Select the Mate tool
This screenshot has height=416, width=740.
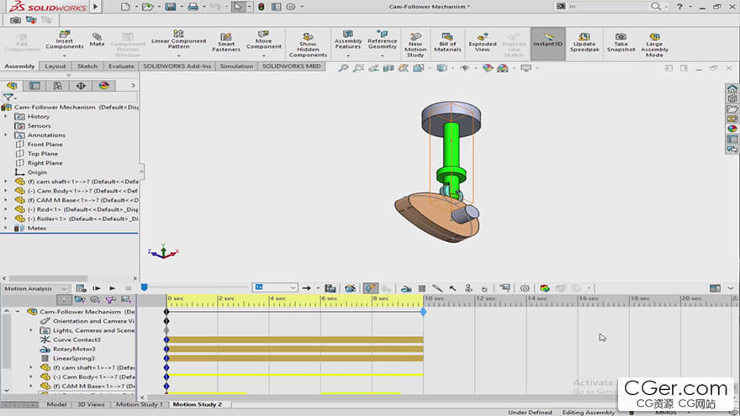(97, 39)
